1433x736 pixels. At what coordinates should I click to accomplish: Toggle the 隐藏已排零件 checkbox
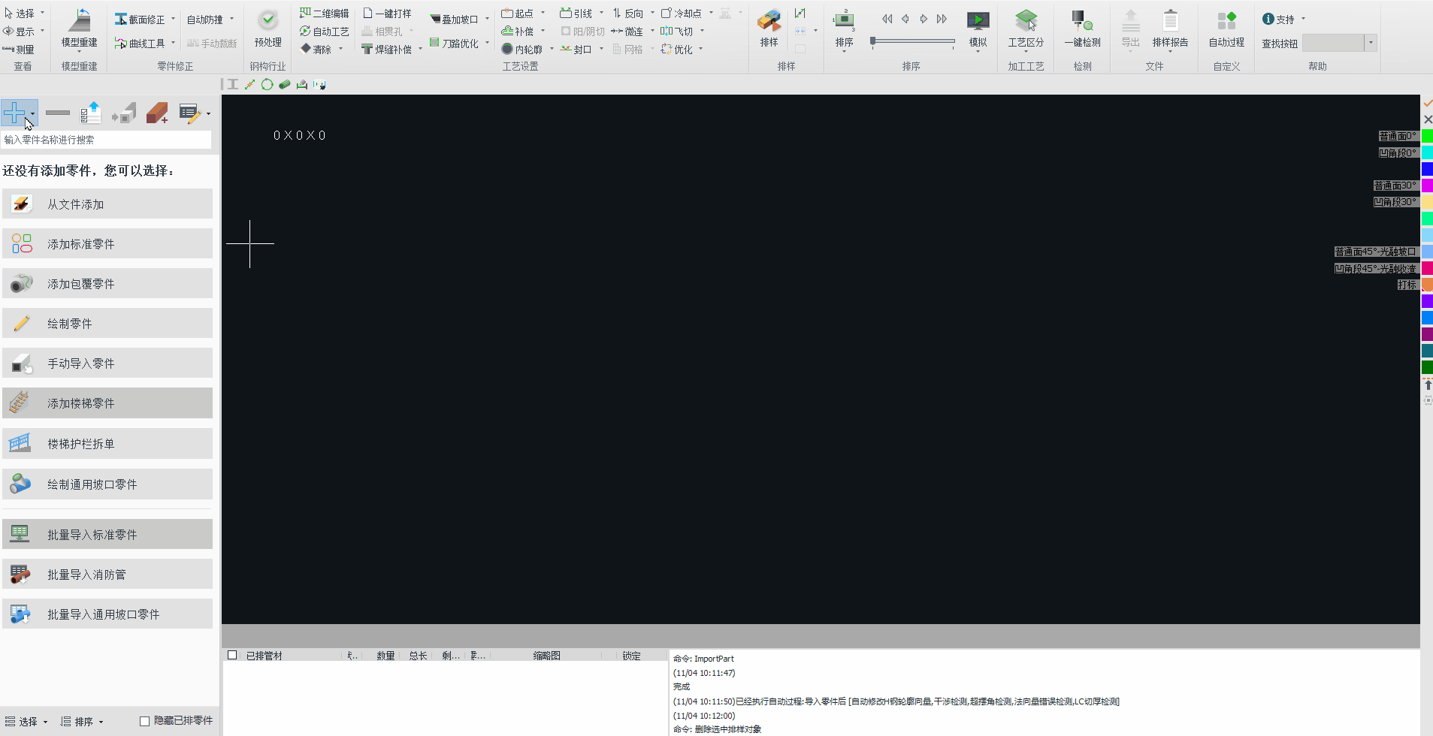[x=145, y=721]
